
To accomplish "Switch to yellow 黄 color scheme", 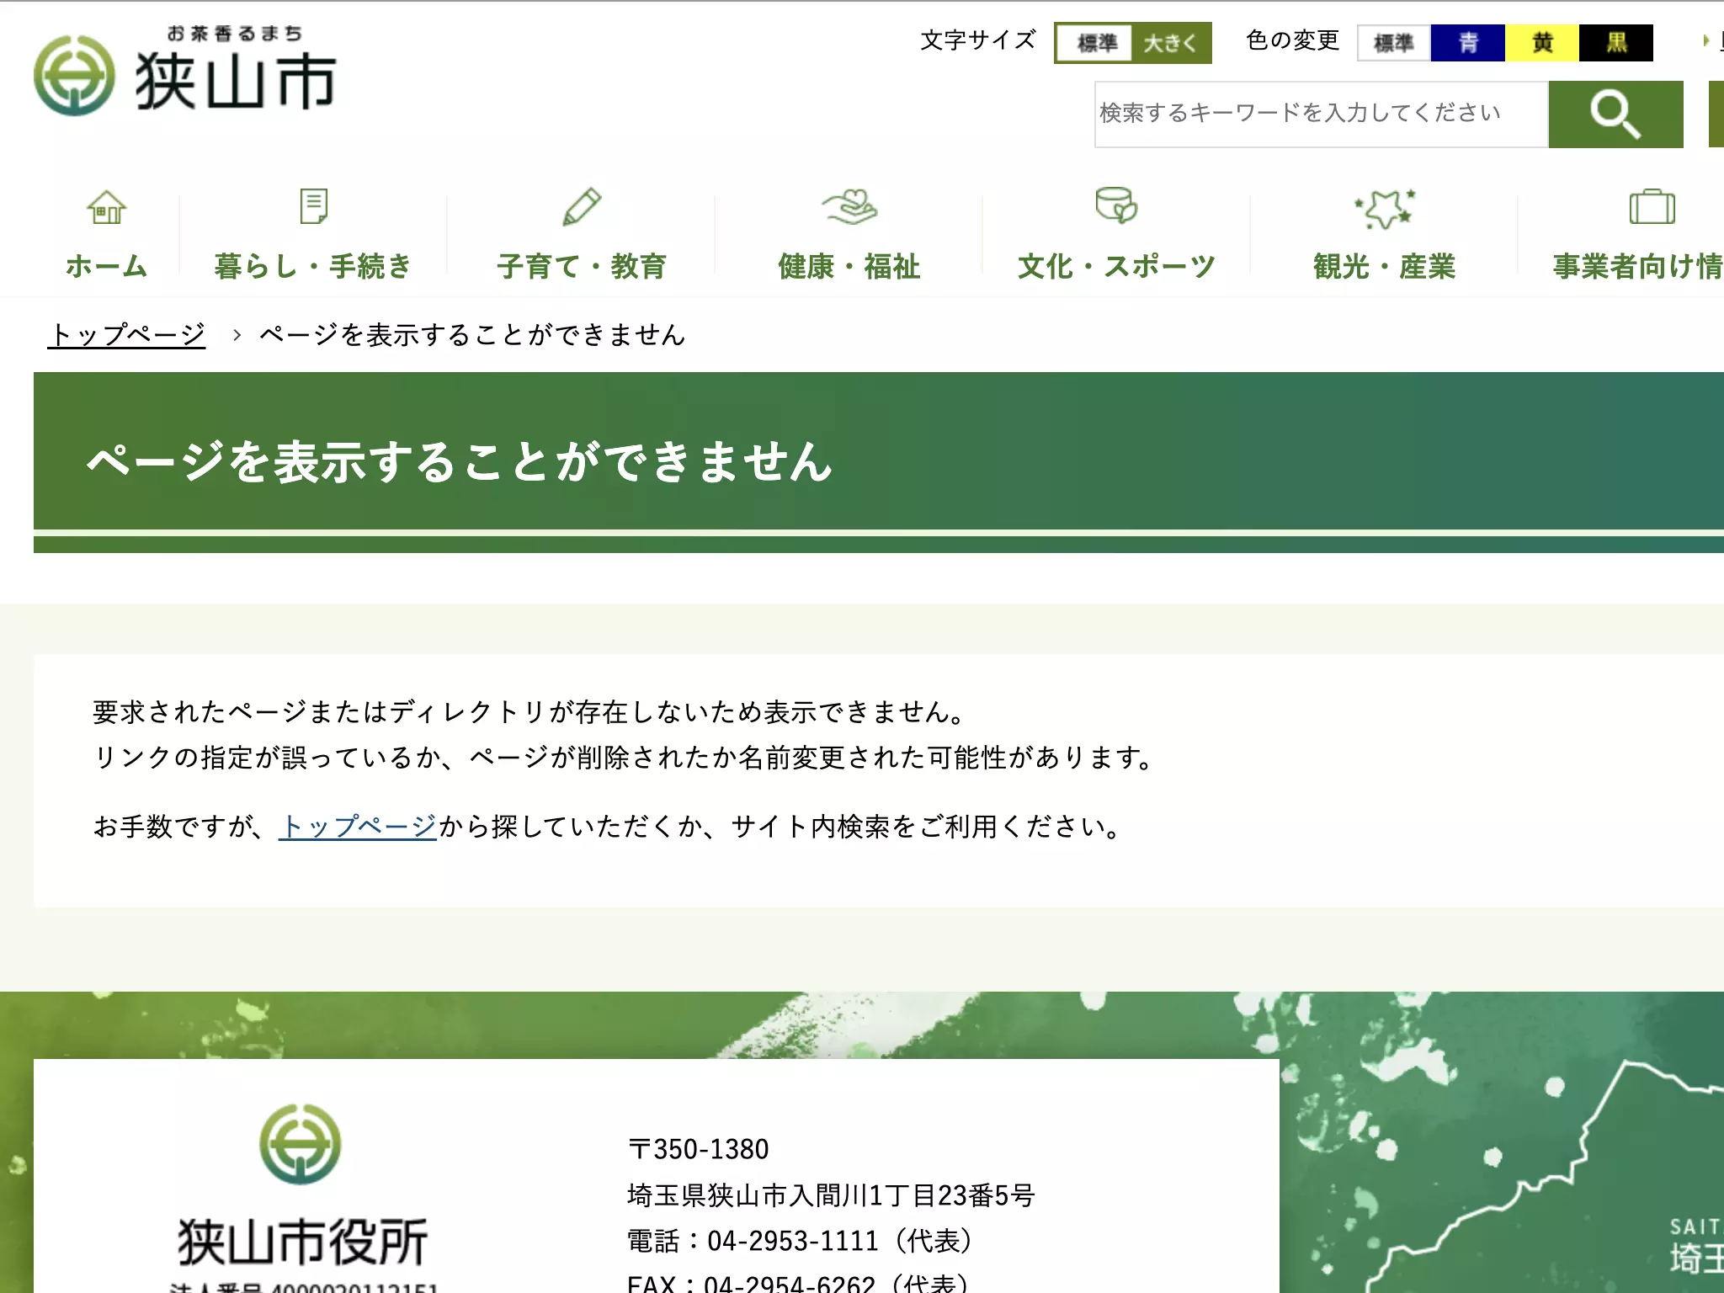I will 1542,43.
